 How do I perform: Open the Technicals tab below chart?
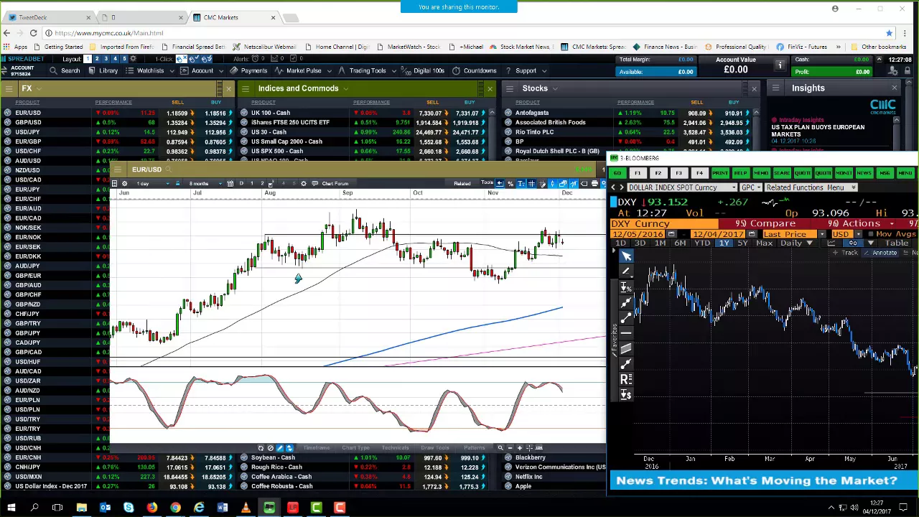tap(395, 448)
